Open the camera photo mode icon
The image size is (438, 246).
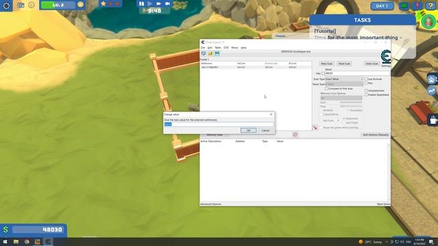point(21,5)
